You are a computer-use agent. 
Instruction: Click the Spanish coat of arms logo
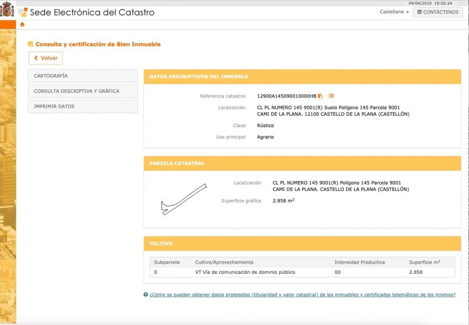(x=7, y=9)
